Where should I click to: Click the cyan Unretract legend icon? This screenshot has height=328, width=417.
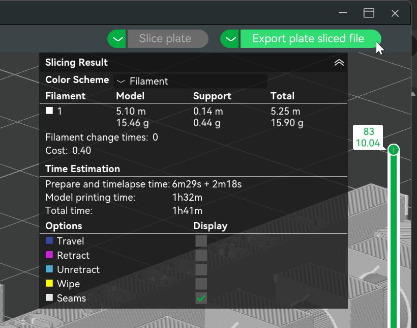48,269
